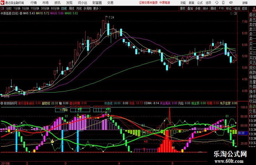
Task: Click the 中原高速 stock name in title bar
Action: click(x=165, y=3)
